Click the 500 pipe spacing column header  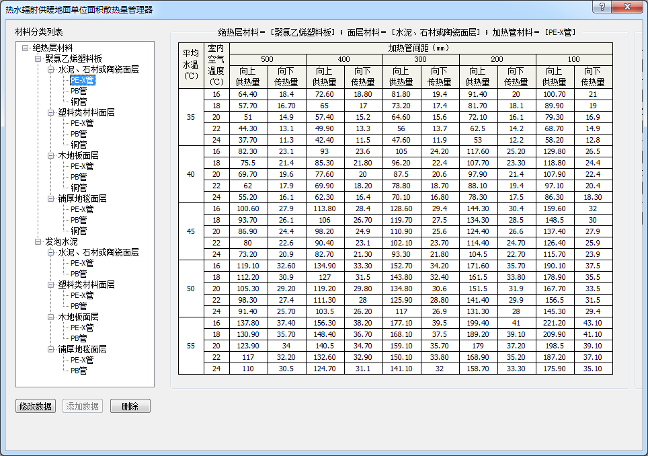point(268,59)
